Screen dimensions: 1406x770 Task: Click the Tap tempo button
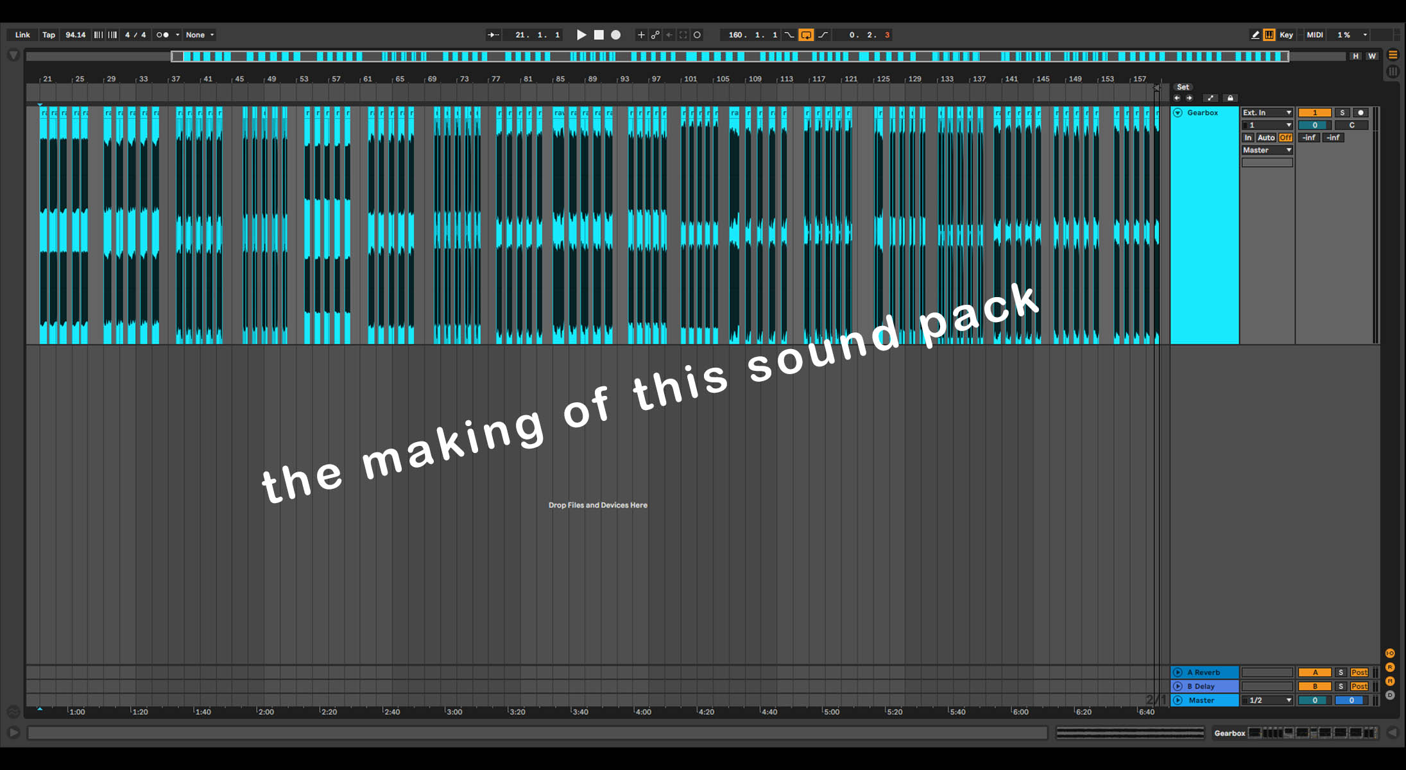coord(49,35)
